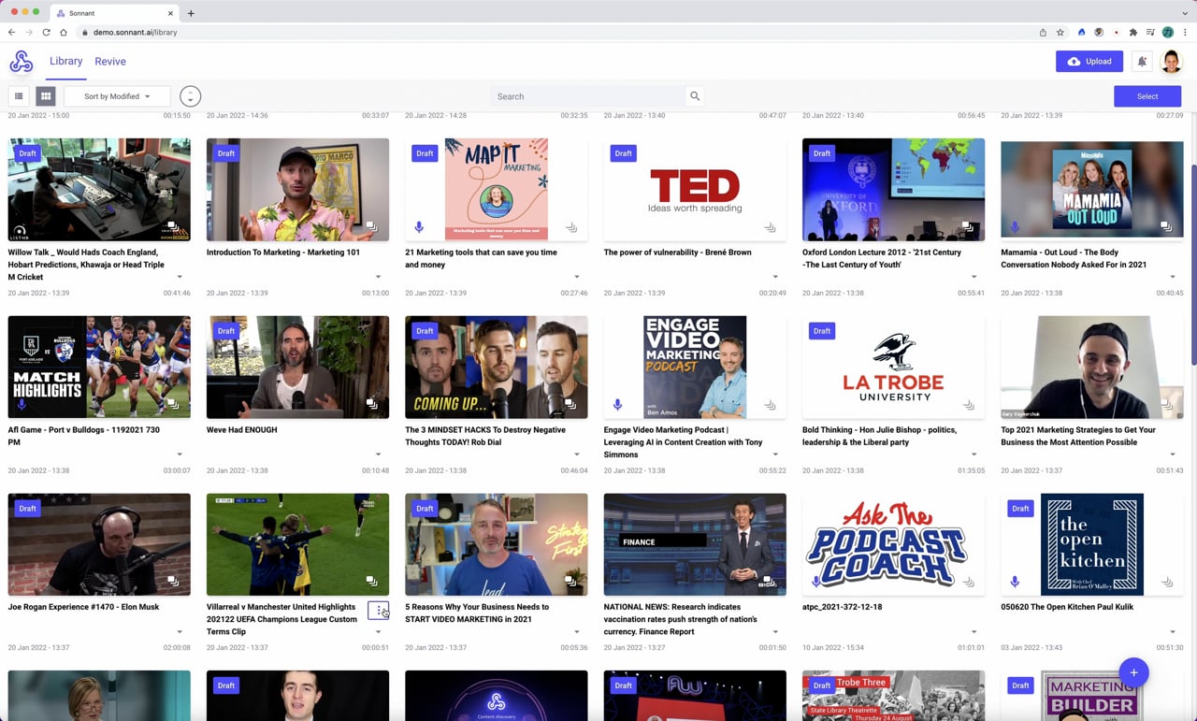Click duration '03:00:07' on Afl Game card
This screenshot has height=721, width=1197.
click(177, 470)
